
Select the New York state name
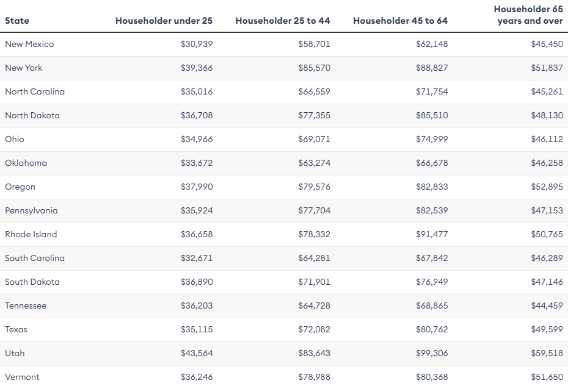pyautogui.click(x=24, y=68)
